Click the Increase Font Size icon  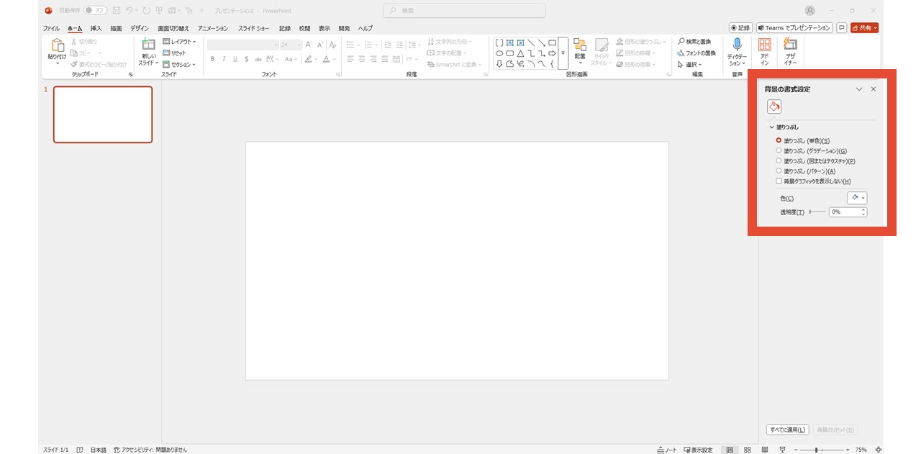(309, 45)
